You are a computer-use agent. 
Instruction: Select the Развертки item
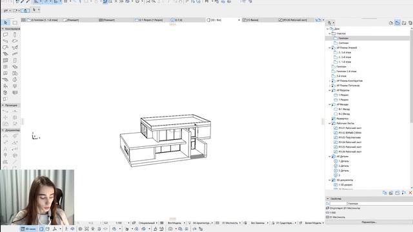click(x=342, y=119)
